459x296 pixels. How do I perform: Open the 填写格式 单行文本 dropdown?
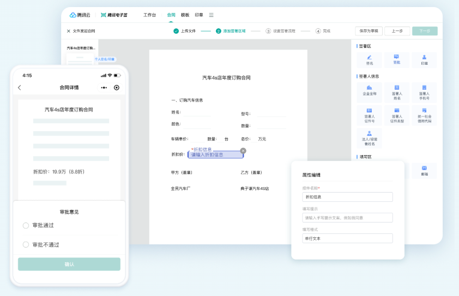(x=347, y=238)
